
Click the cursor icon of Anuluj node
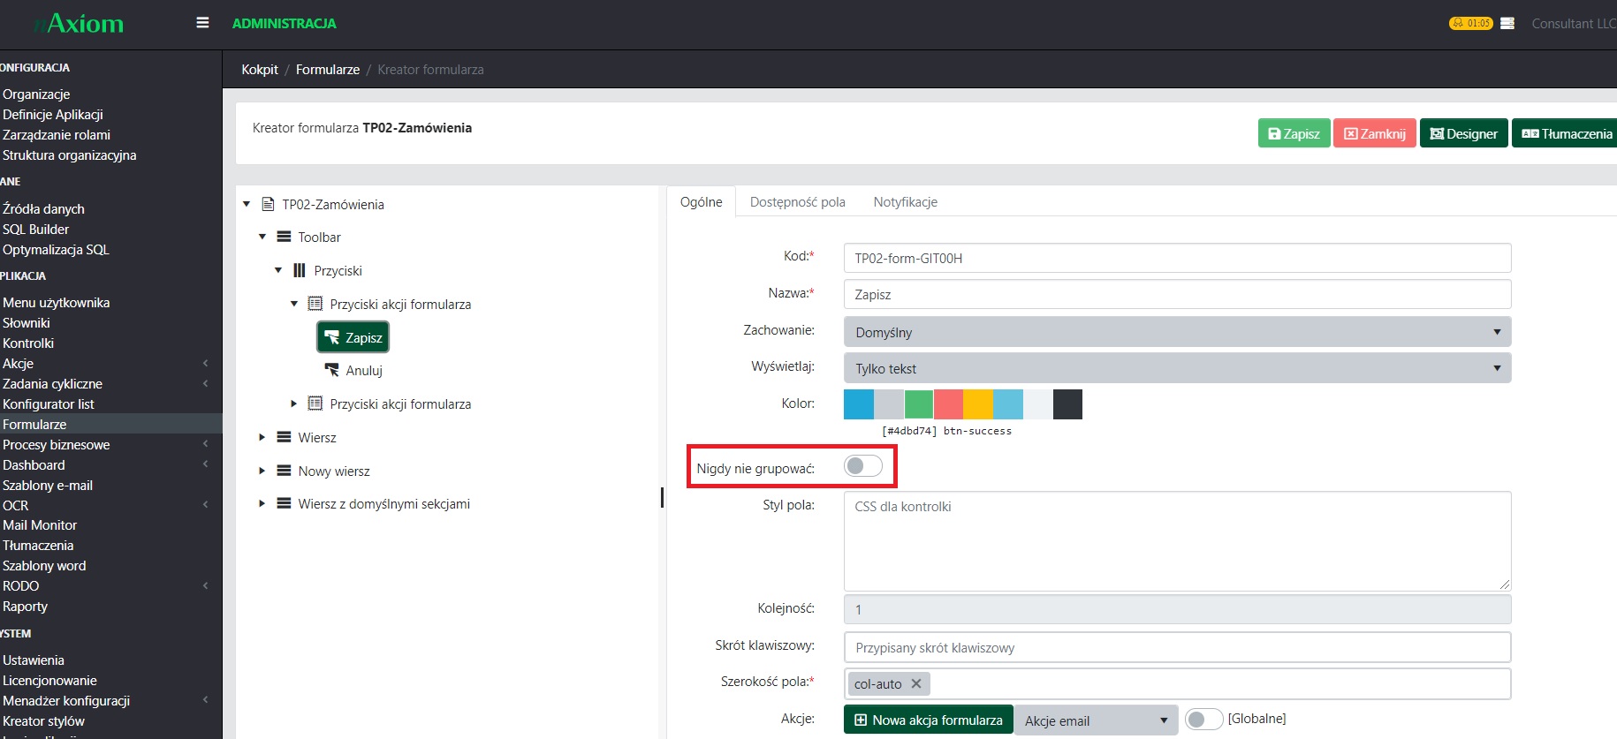coord(332,370)
